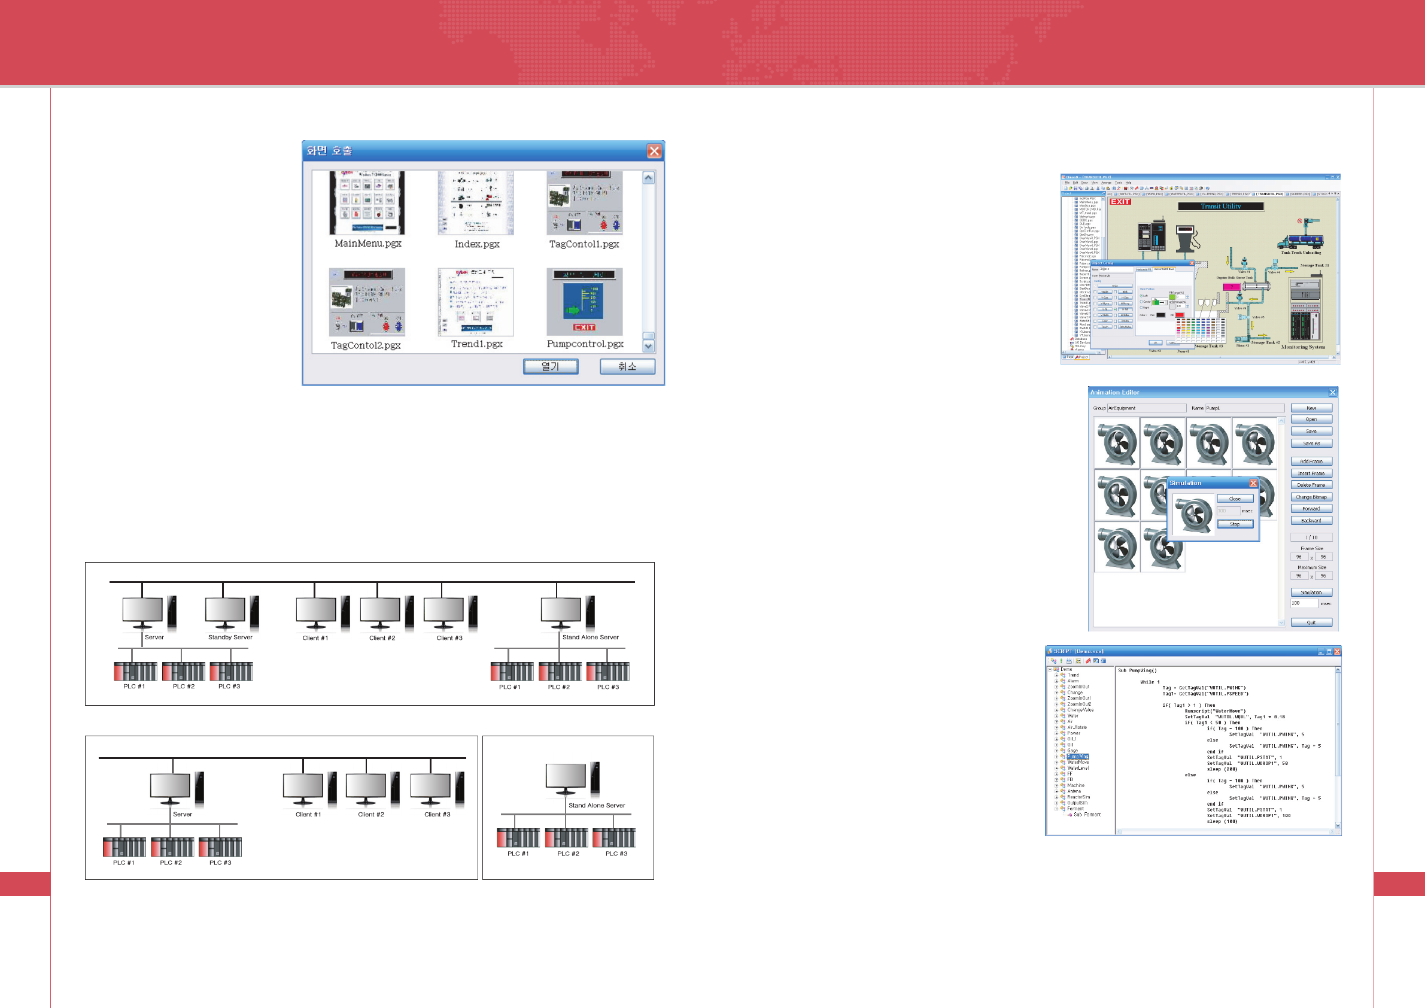The width and height of the screenshot is (1425, 1008).
Task: Click the red eraser icon in SCRIPT toolbar
Action: click(1089, 661)
